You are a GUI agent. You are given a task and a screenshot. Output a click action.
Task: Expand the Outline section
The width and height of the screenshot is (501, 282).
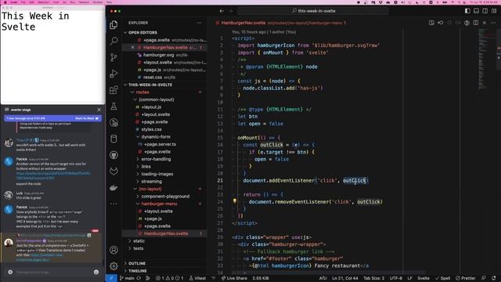coord(137,263)
